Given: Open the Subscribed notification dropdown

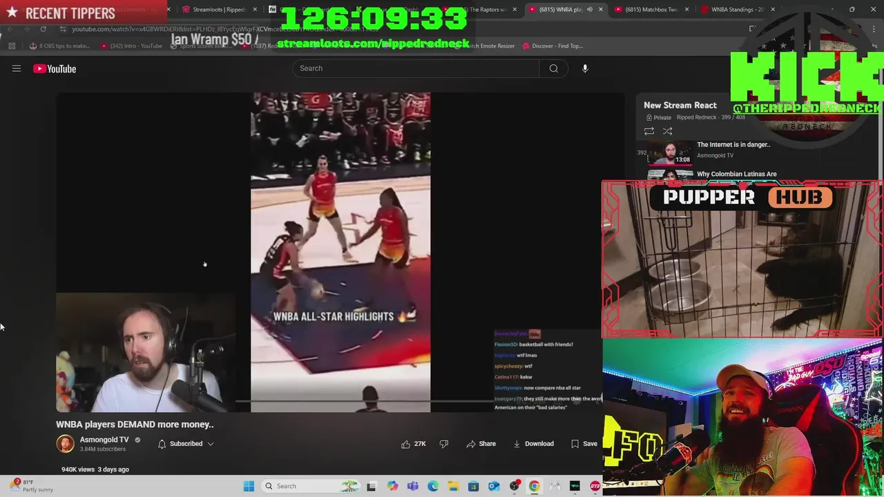Looking at the screenshot, I should (186, 444).
